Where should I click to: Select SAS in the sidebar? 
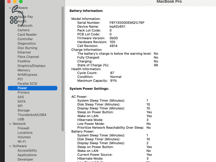pos(21,97)
